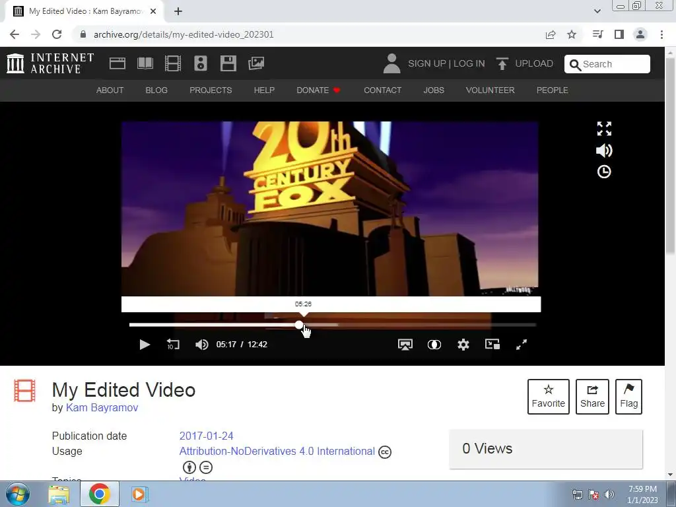Viewport: 676px width, 507px height.
Task: Open the Video film strip icon in navbar
Action: 173,63
